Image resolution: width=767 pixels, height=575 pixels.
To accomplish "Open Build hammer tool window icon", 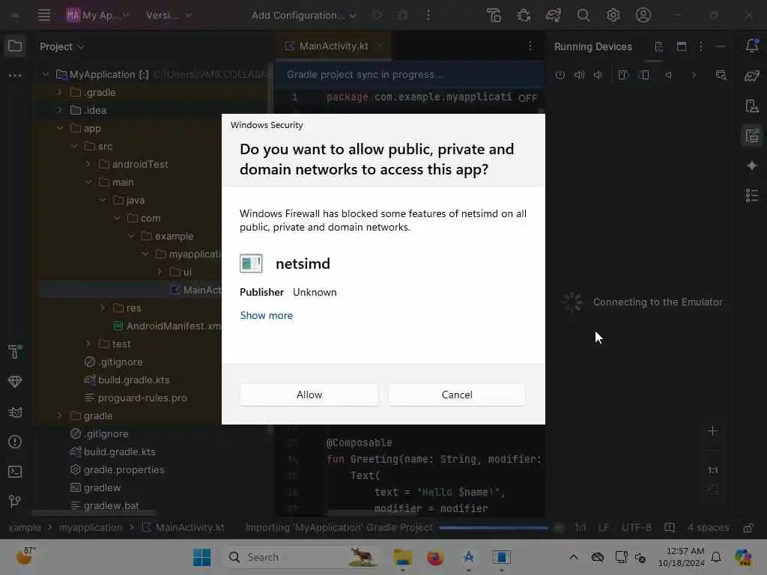I will click(15, 351).
